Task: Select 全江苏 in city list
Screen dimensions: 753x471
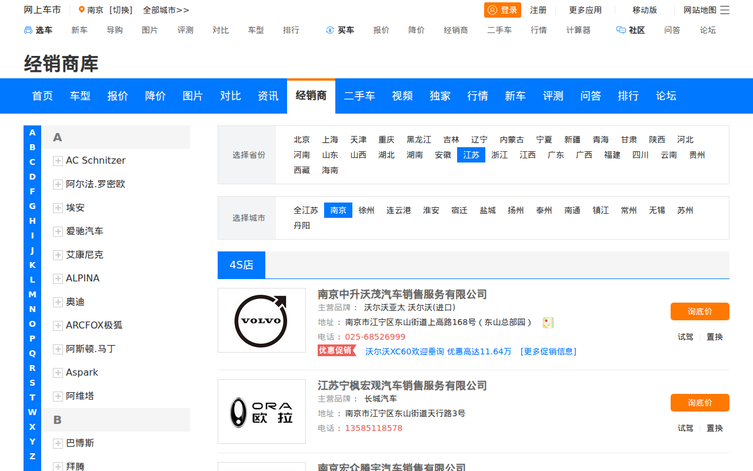Action: (x=306, y=210)
